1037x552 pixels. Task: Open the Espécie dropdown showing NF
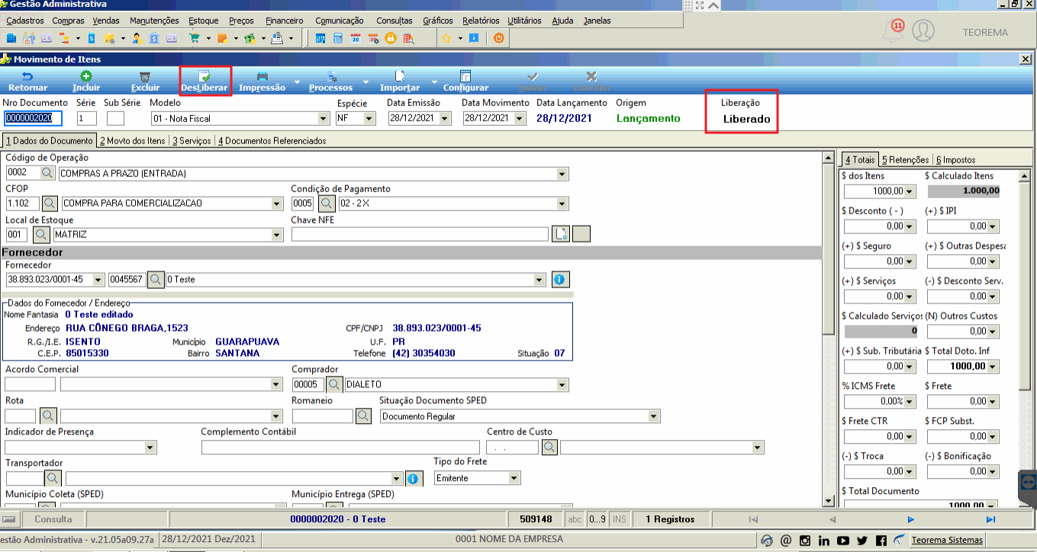click(x=369, y=119)
